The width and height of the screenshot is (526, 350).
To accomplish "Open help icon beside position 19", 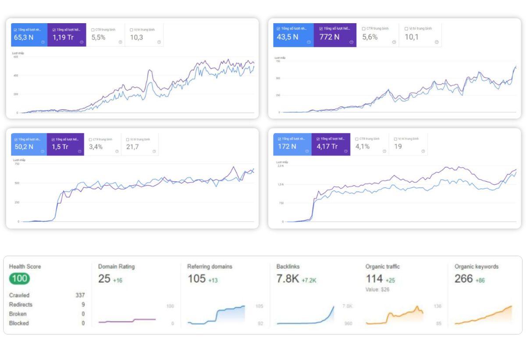I will click(x=423, y=151).
